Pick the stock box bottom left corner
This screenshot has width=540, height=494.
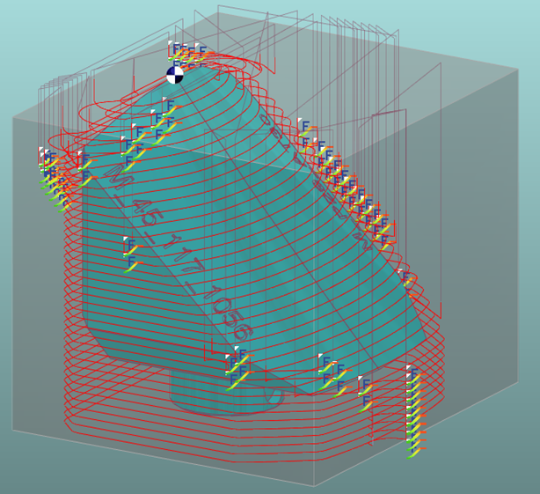tap(12, 430)
